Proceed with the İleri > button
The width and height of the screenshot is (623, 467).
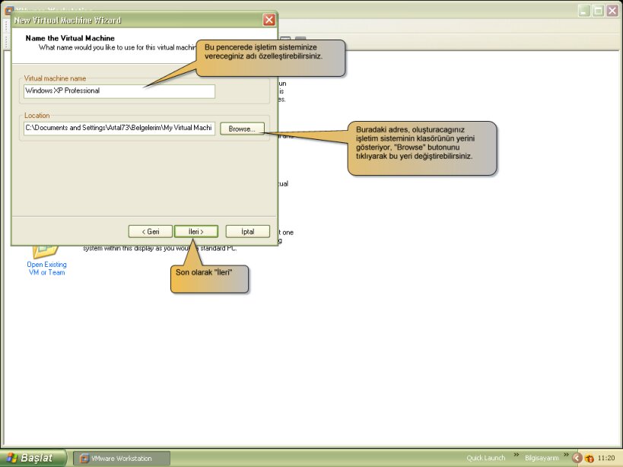(x=196, y=231)
